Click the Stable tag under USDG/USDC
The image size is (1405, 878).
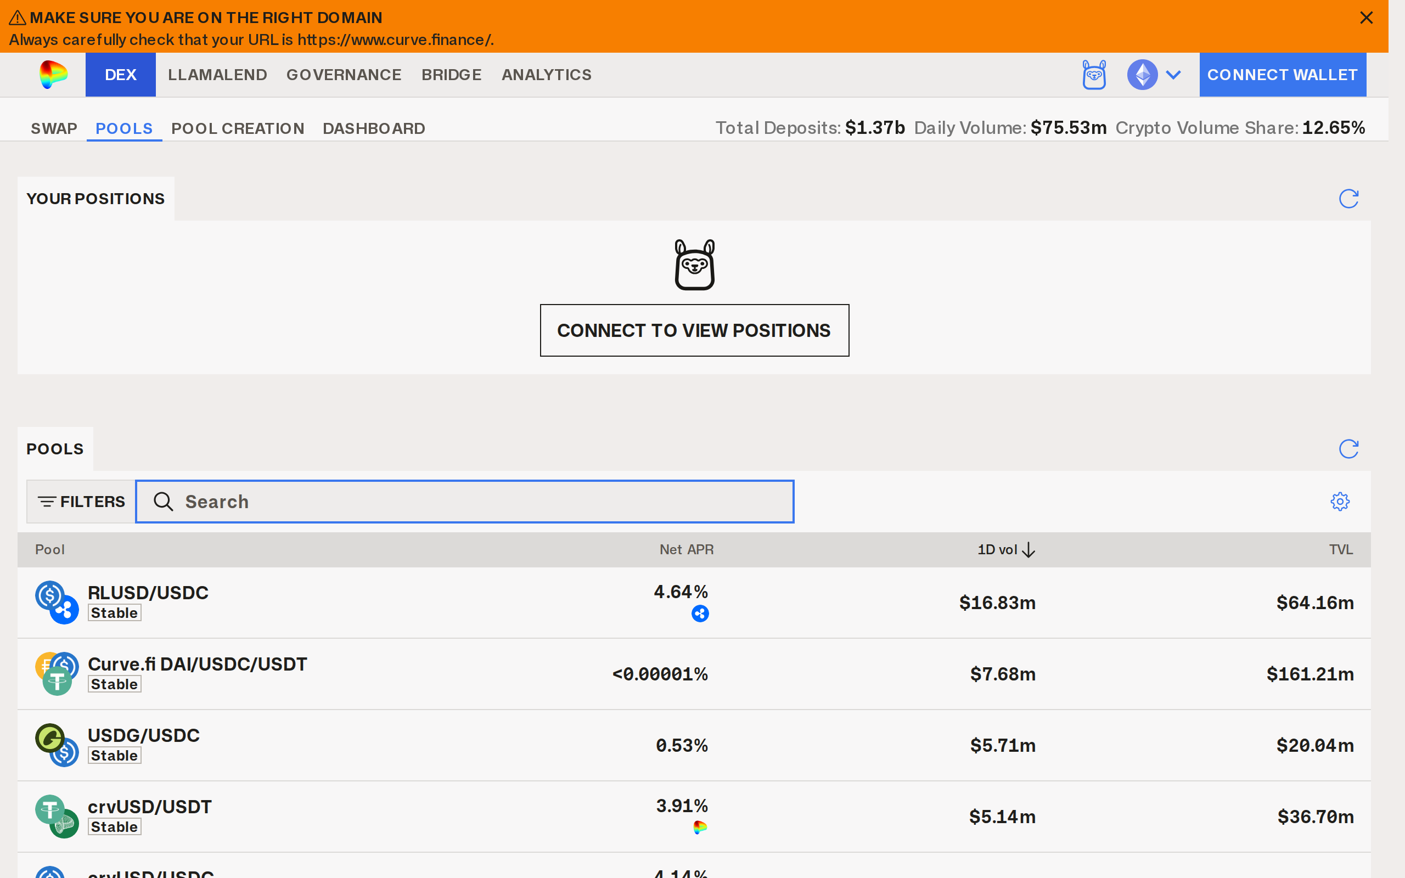[x=114, y=756]
